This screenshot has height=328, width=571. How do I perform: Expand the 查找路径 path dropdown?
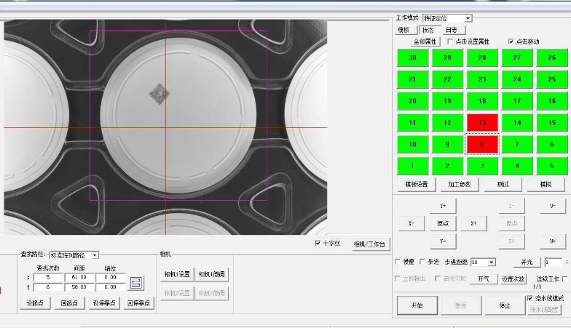click(95, 255)
